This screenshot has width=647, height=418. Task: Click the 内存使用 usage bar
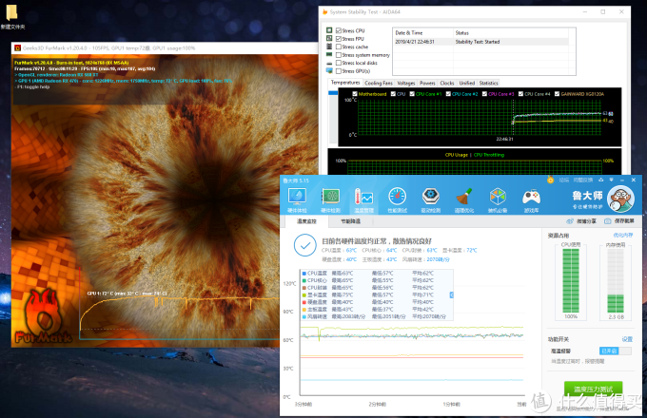616,280
